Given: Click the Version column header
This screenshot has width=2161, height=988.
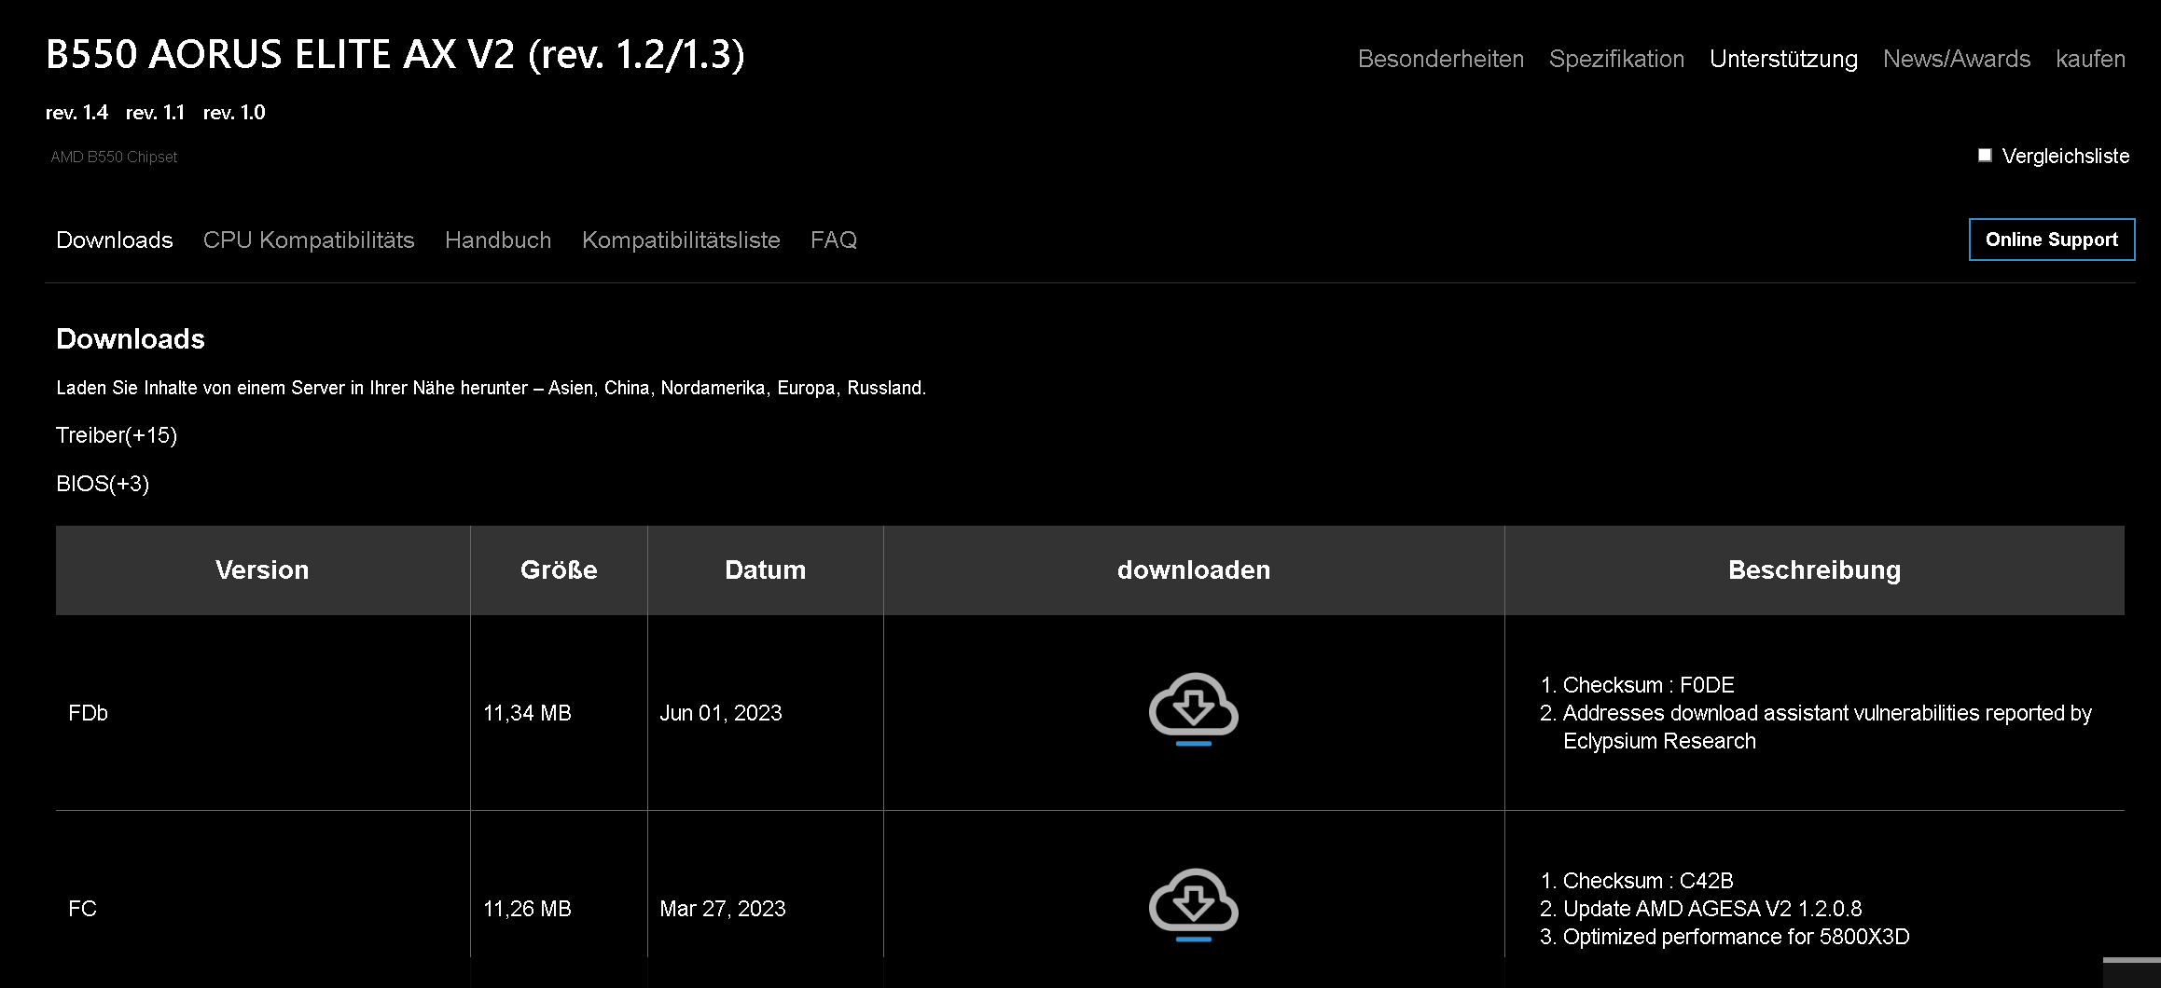Looking at the screenshot, I should tap(262, 569).
